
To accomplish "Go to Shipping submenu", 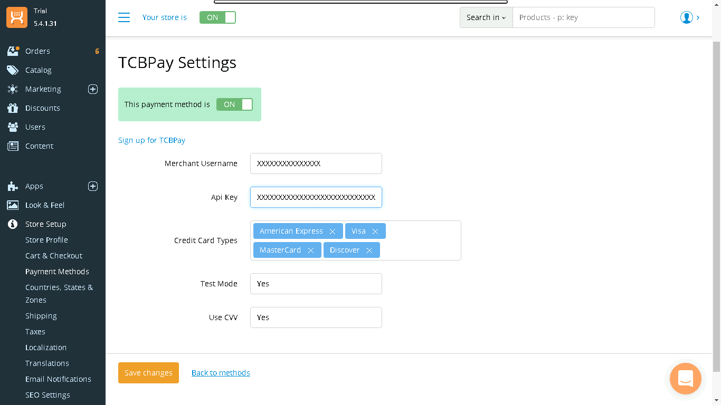I will coord(41,316).
